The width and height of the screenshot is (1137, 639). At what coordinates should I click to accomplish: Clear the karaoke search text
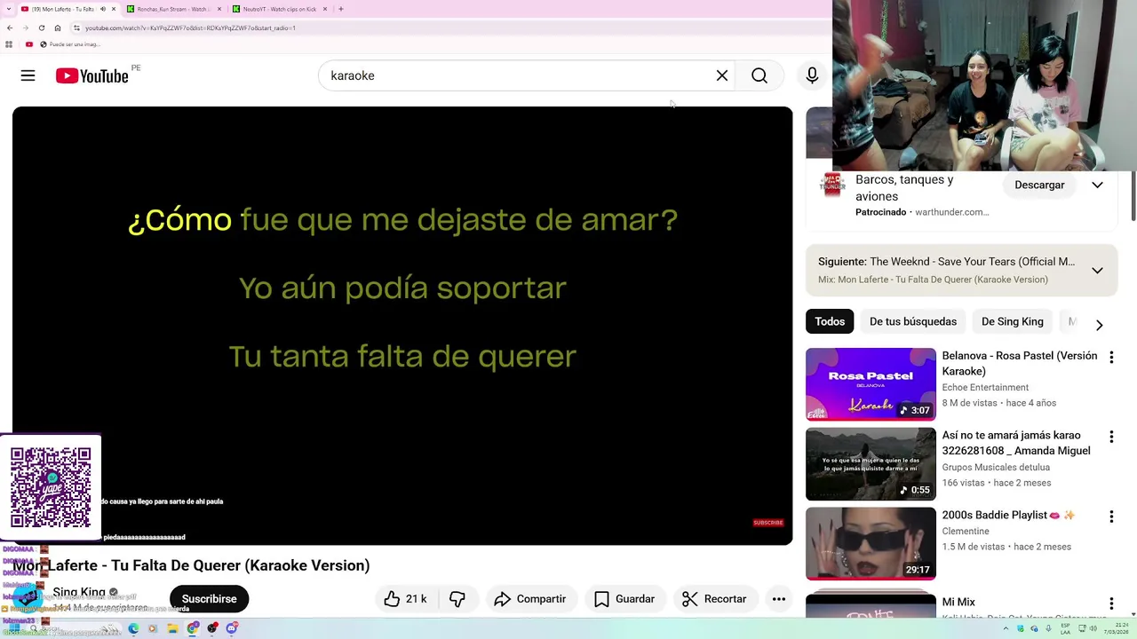[x=722, y=75]
